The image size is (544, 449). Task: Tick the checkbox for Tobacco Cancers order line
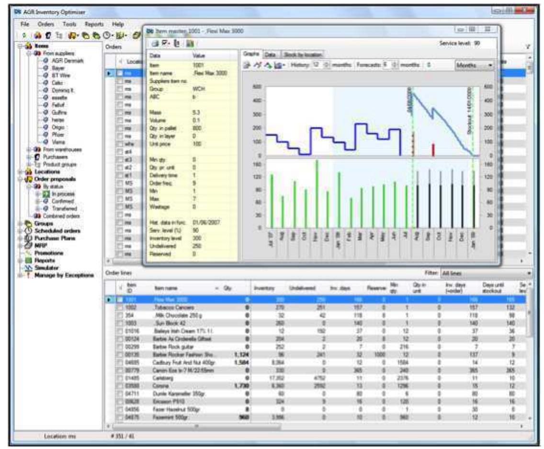coord(120,307)
